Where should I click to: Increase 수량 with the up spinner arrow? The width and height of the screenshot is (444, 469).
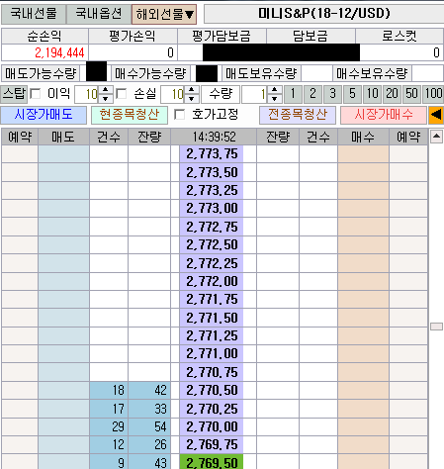pyautogui.click(x=274, y=90)
